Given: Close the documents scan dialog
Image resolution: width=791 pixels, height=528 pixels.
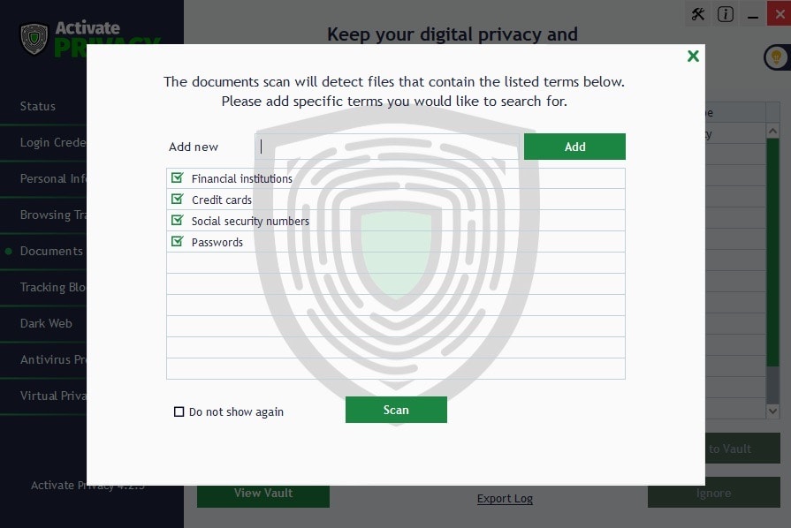Looking at the screenshot, I should (x=693, y=56).
